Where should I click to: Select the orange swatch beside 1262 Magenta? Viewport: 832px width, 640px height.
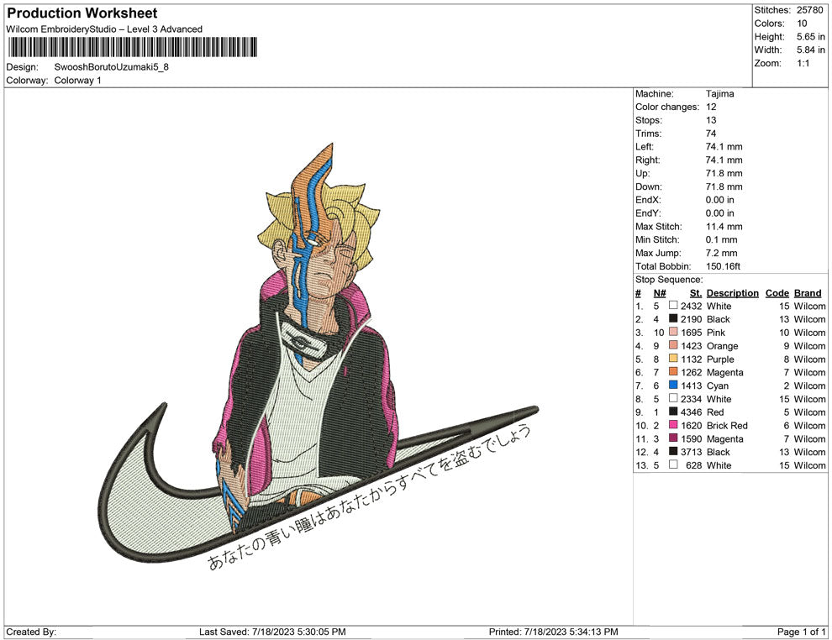point(673,372)
